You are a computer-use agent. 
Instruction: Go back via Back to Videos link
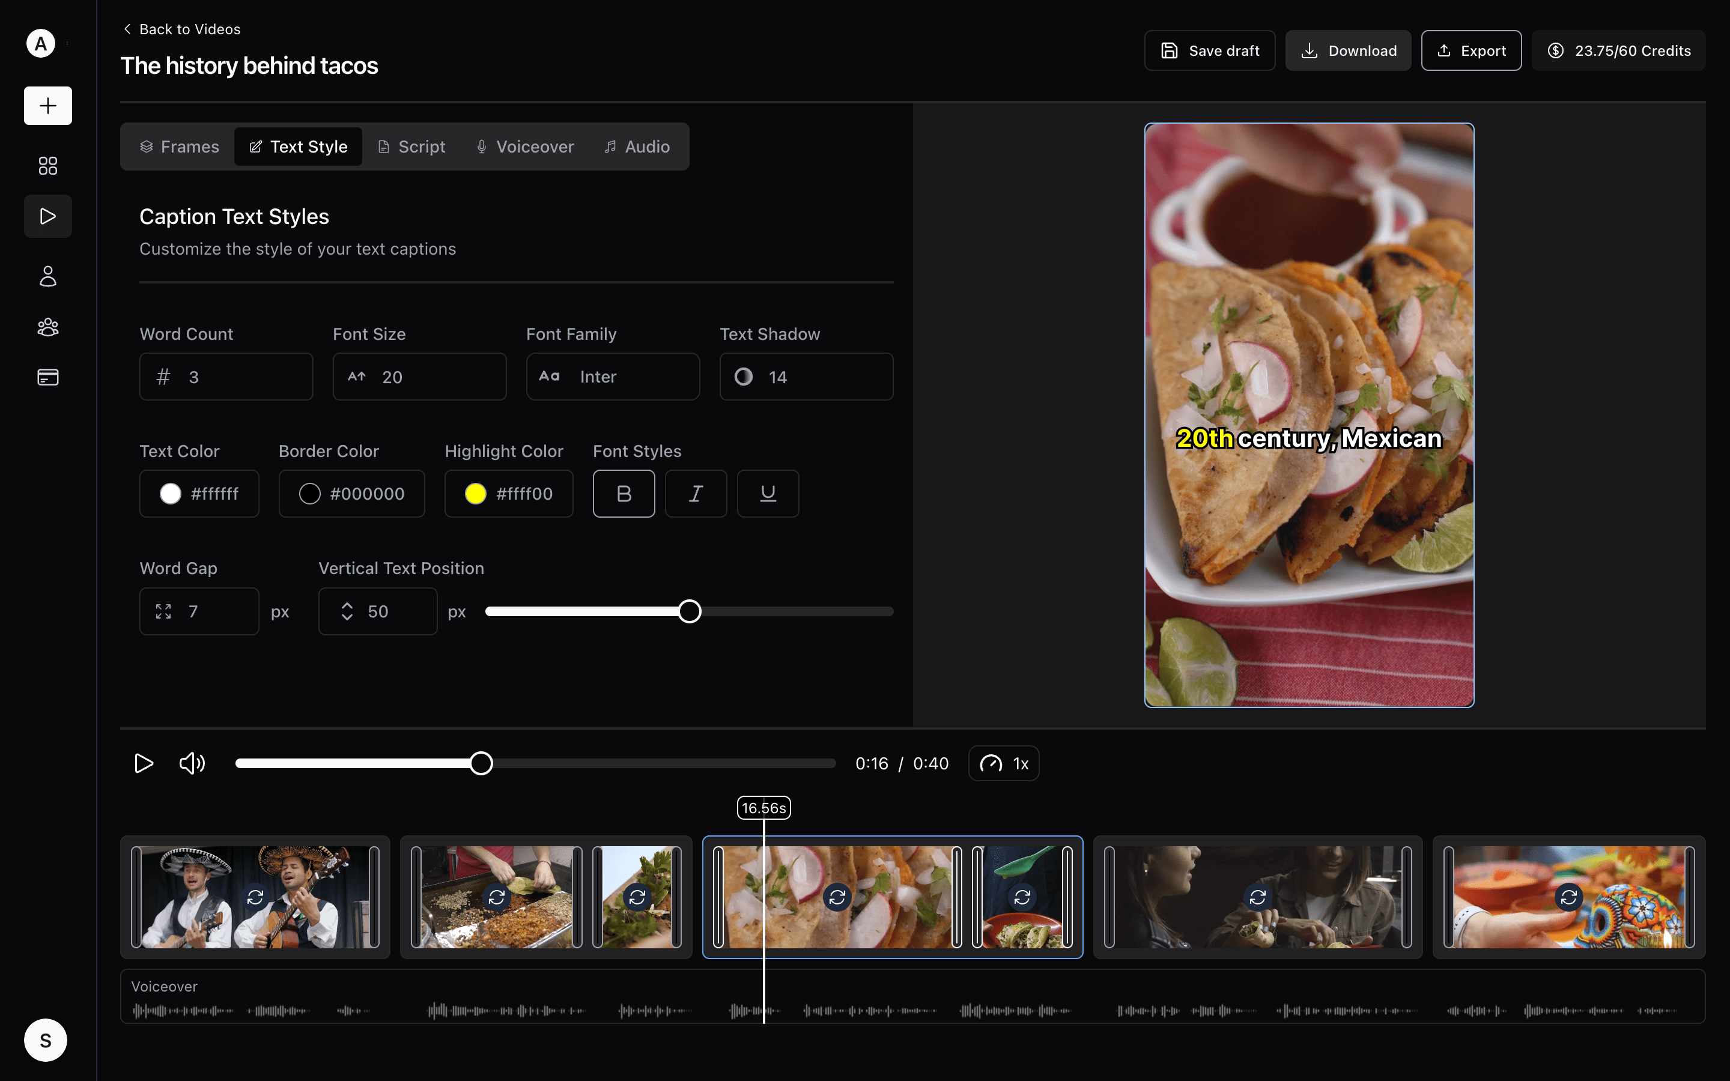click(x=182, y=29)
